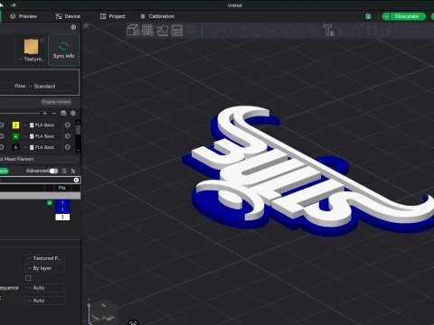
Task: Open filament 2 PLA Basic dropdown
Action: pos(42,125)
